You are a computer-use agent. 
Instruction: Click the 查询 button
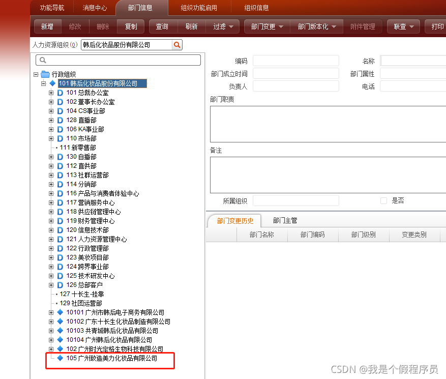[162, 26]
